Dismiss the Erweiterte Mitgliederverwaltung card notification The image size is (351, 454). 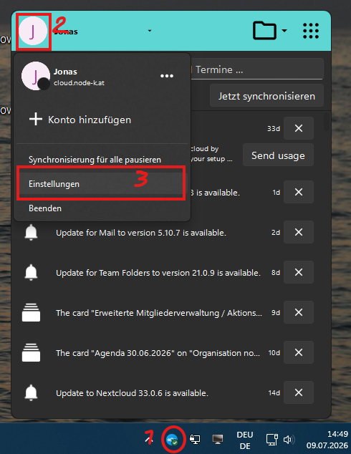tap(299, 312)
